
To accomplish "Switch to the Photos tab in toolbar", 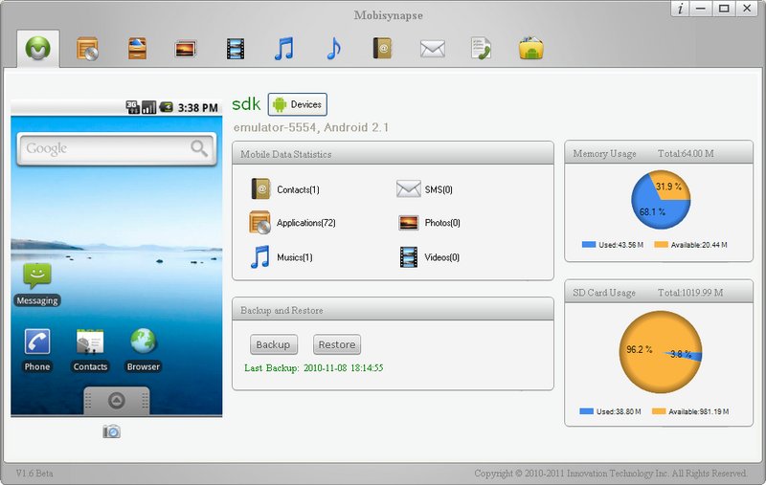I will click(186, 48).
